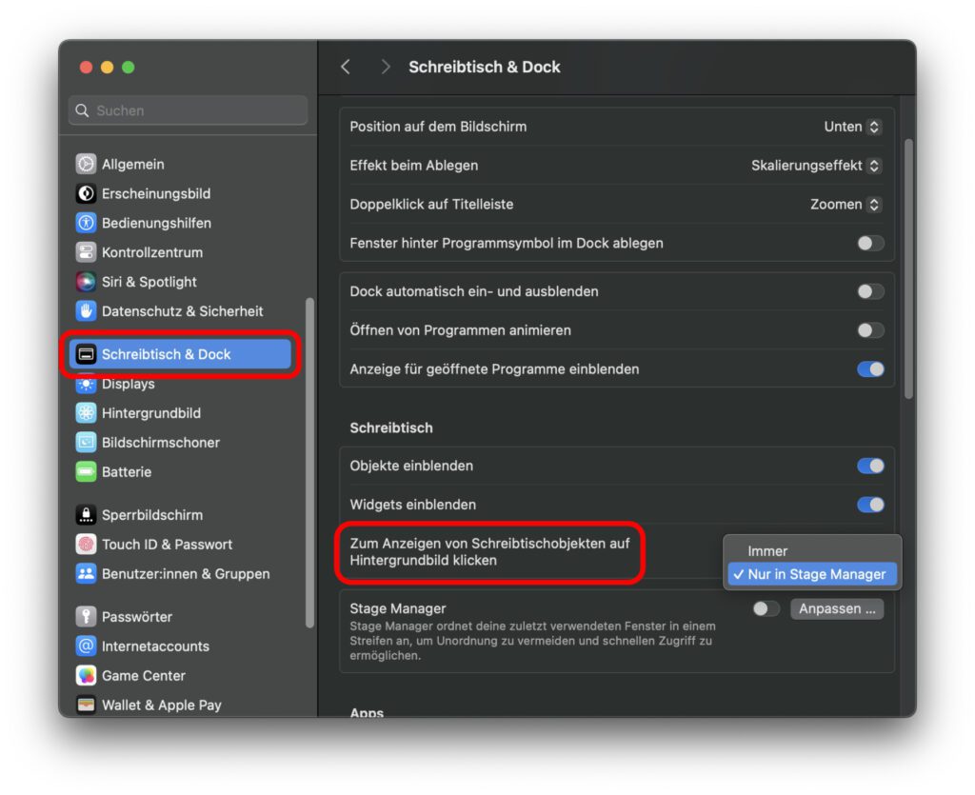Enable Dock automatisch ein- und ausblenden

pos(870,291)
